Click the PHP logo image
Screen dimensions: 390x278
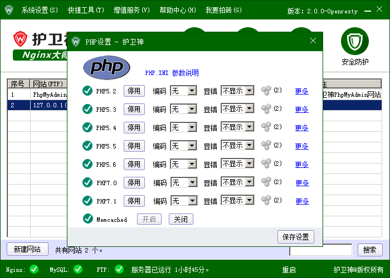106,67
